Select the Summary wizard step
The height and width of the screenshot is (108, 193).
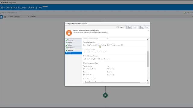74,53
